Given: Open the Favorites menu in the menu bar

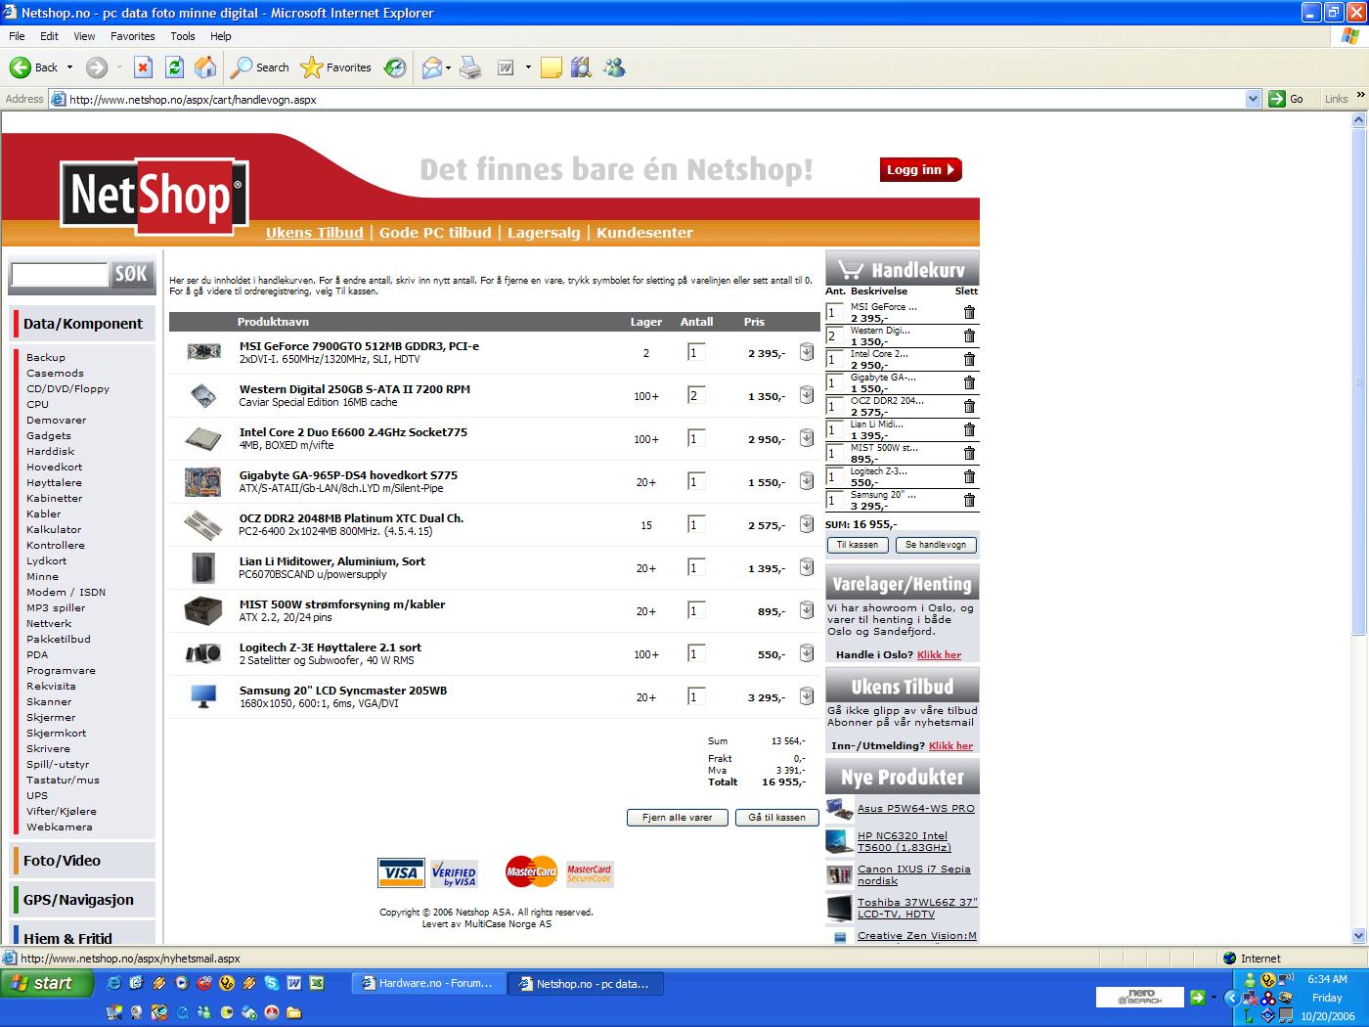Looking at the screenshot, I should coord(132,36).
